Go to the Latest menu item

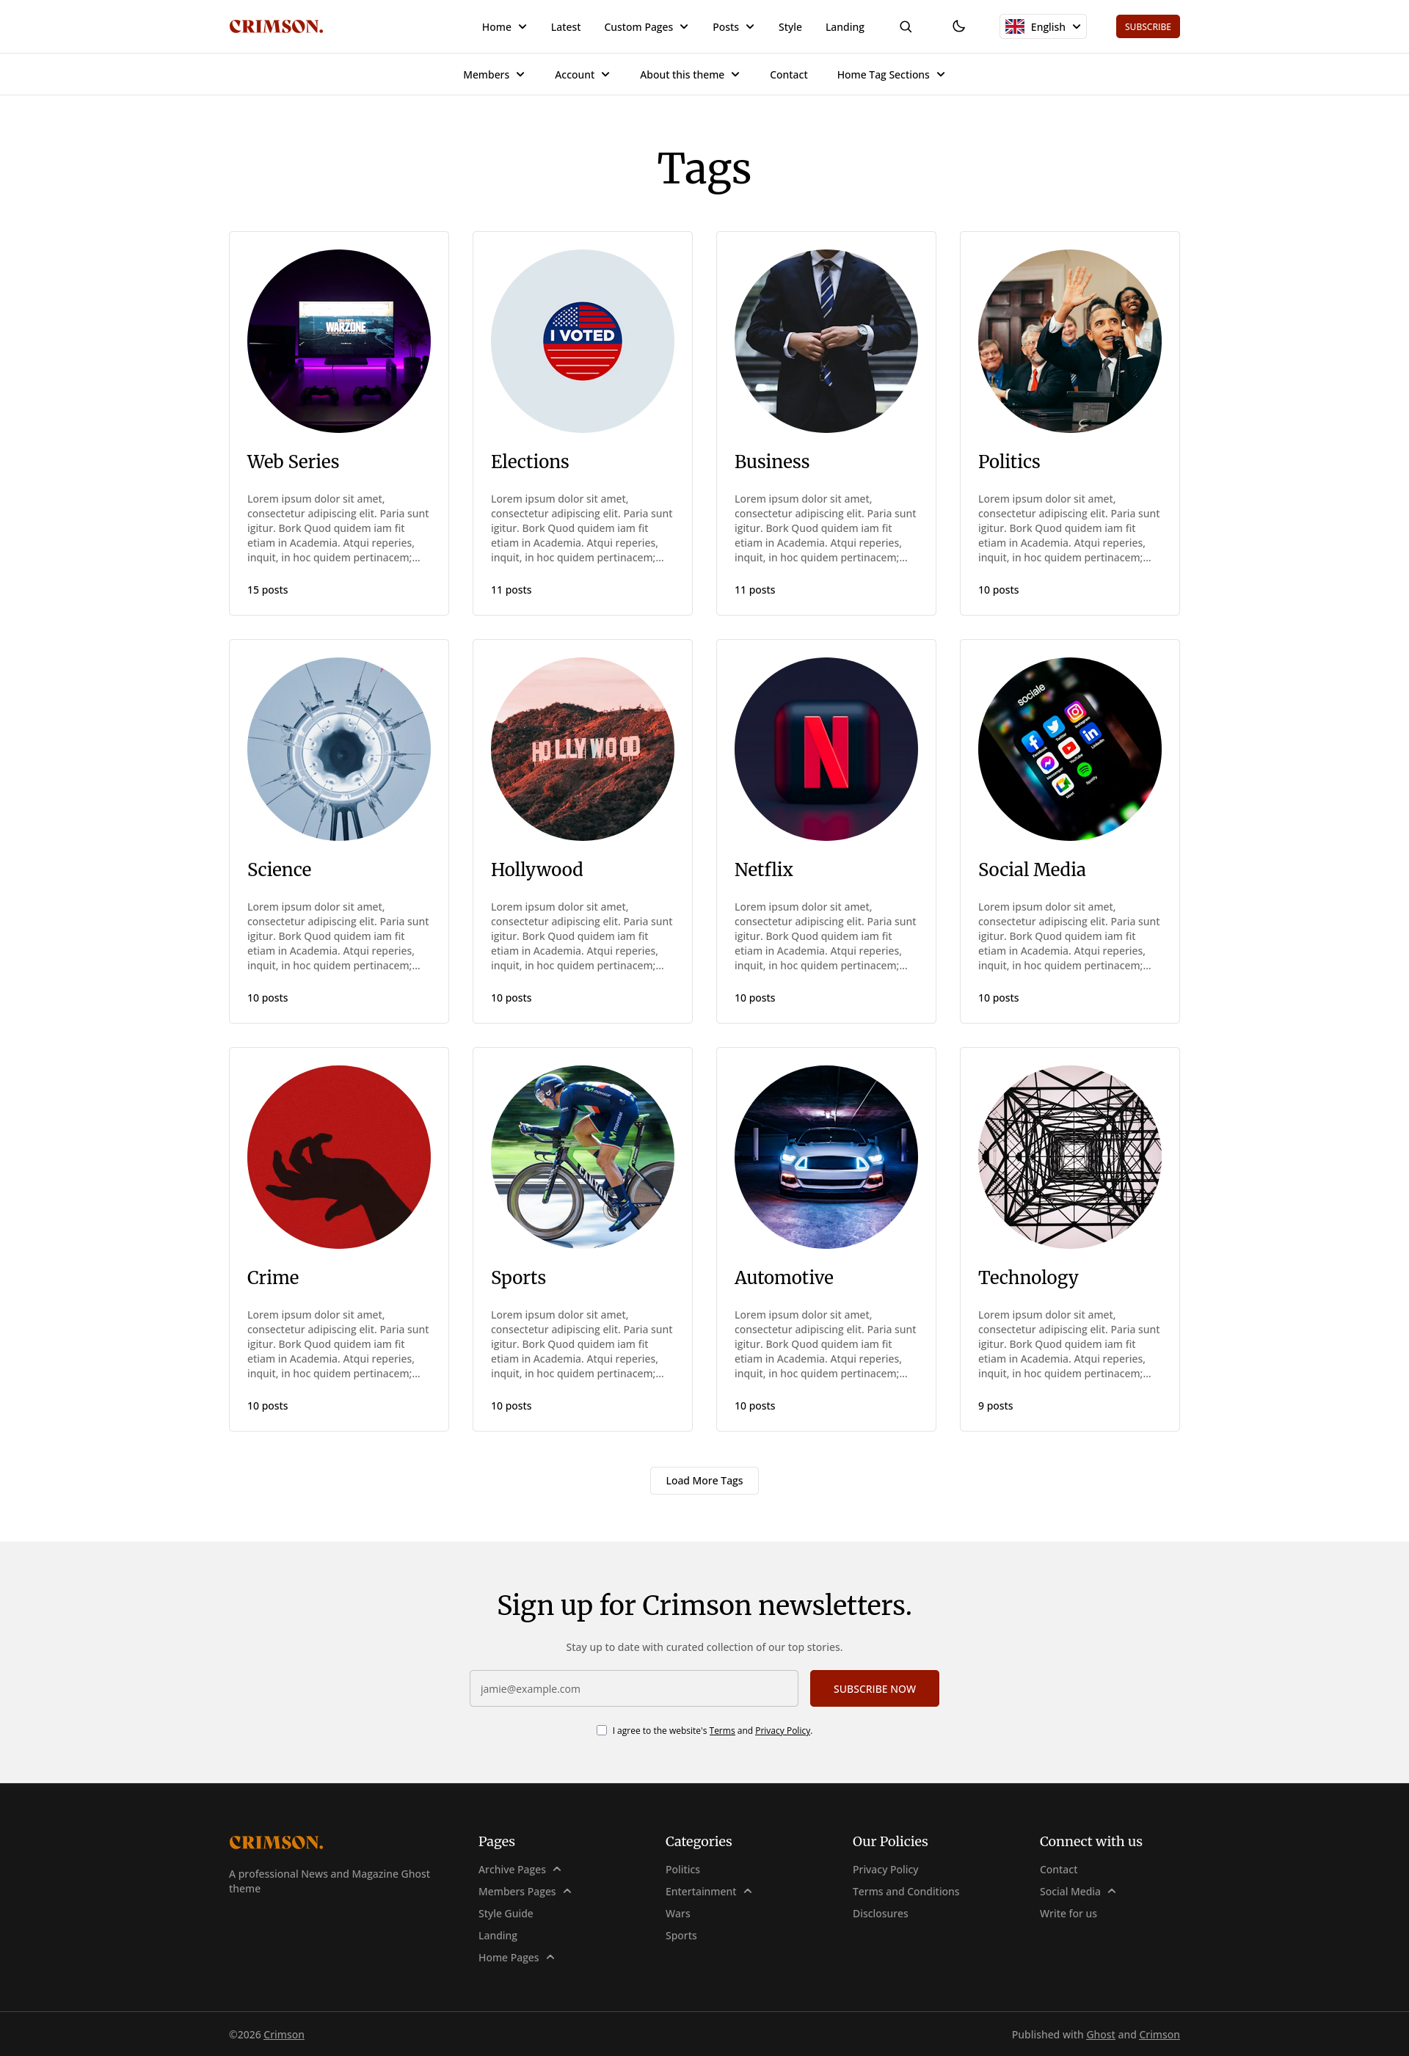[x=566, y=26]
